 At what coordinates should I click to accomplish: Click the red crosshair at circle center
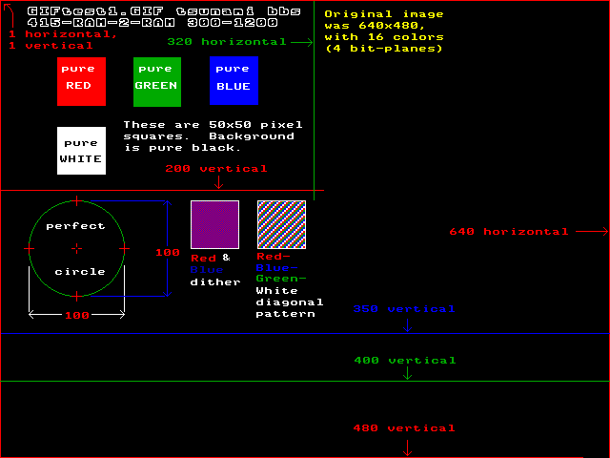(77, 248)
